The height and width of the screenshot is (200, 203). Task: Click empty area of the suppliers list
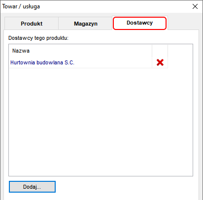coord(101,121)
